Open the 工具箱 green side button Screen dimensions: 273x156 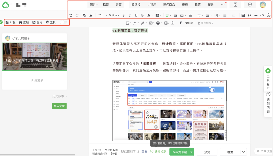coord(268,71)
